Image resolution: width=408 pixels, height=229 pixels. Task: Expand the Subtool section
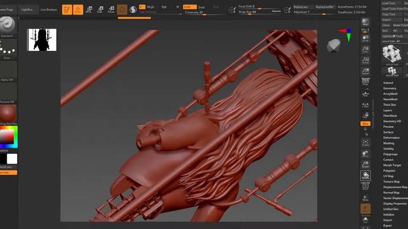(388, 83)
